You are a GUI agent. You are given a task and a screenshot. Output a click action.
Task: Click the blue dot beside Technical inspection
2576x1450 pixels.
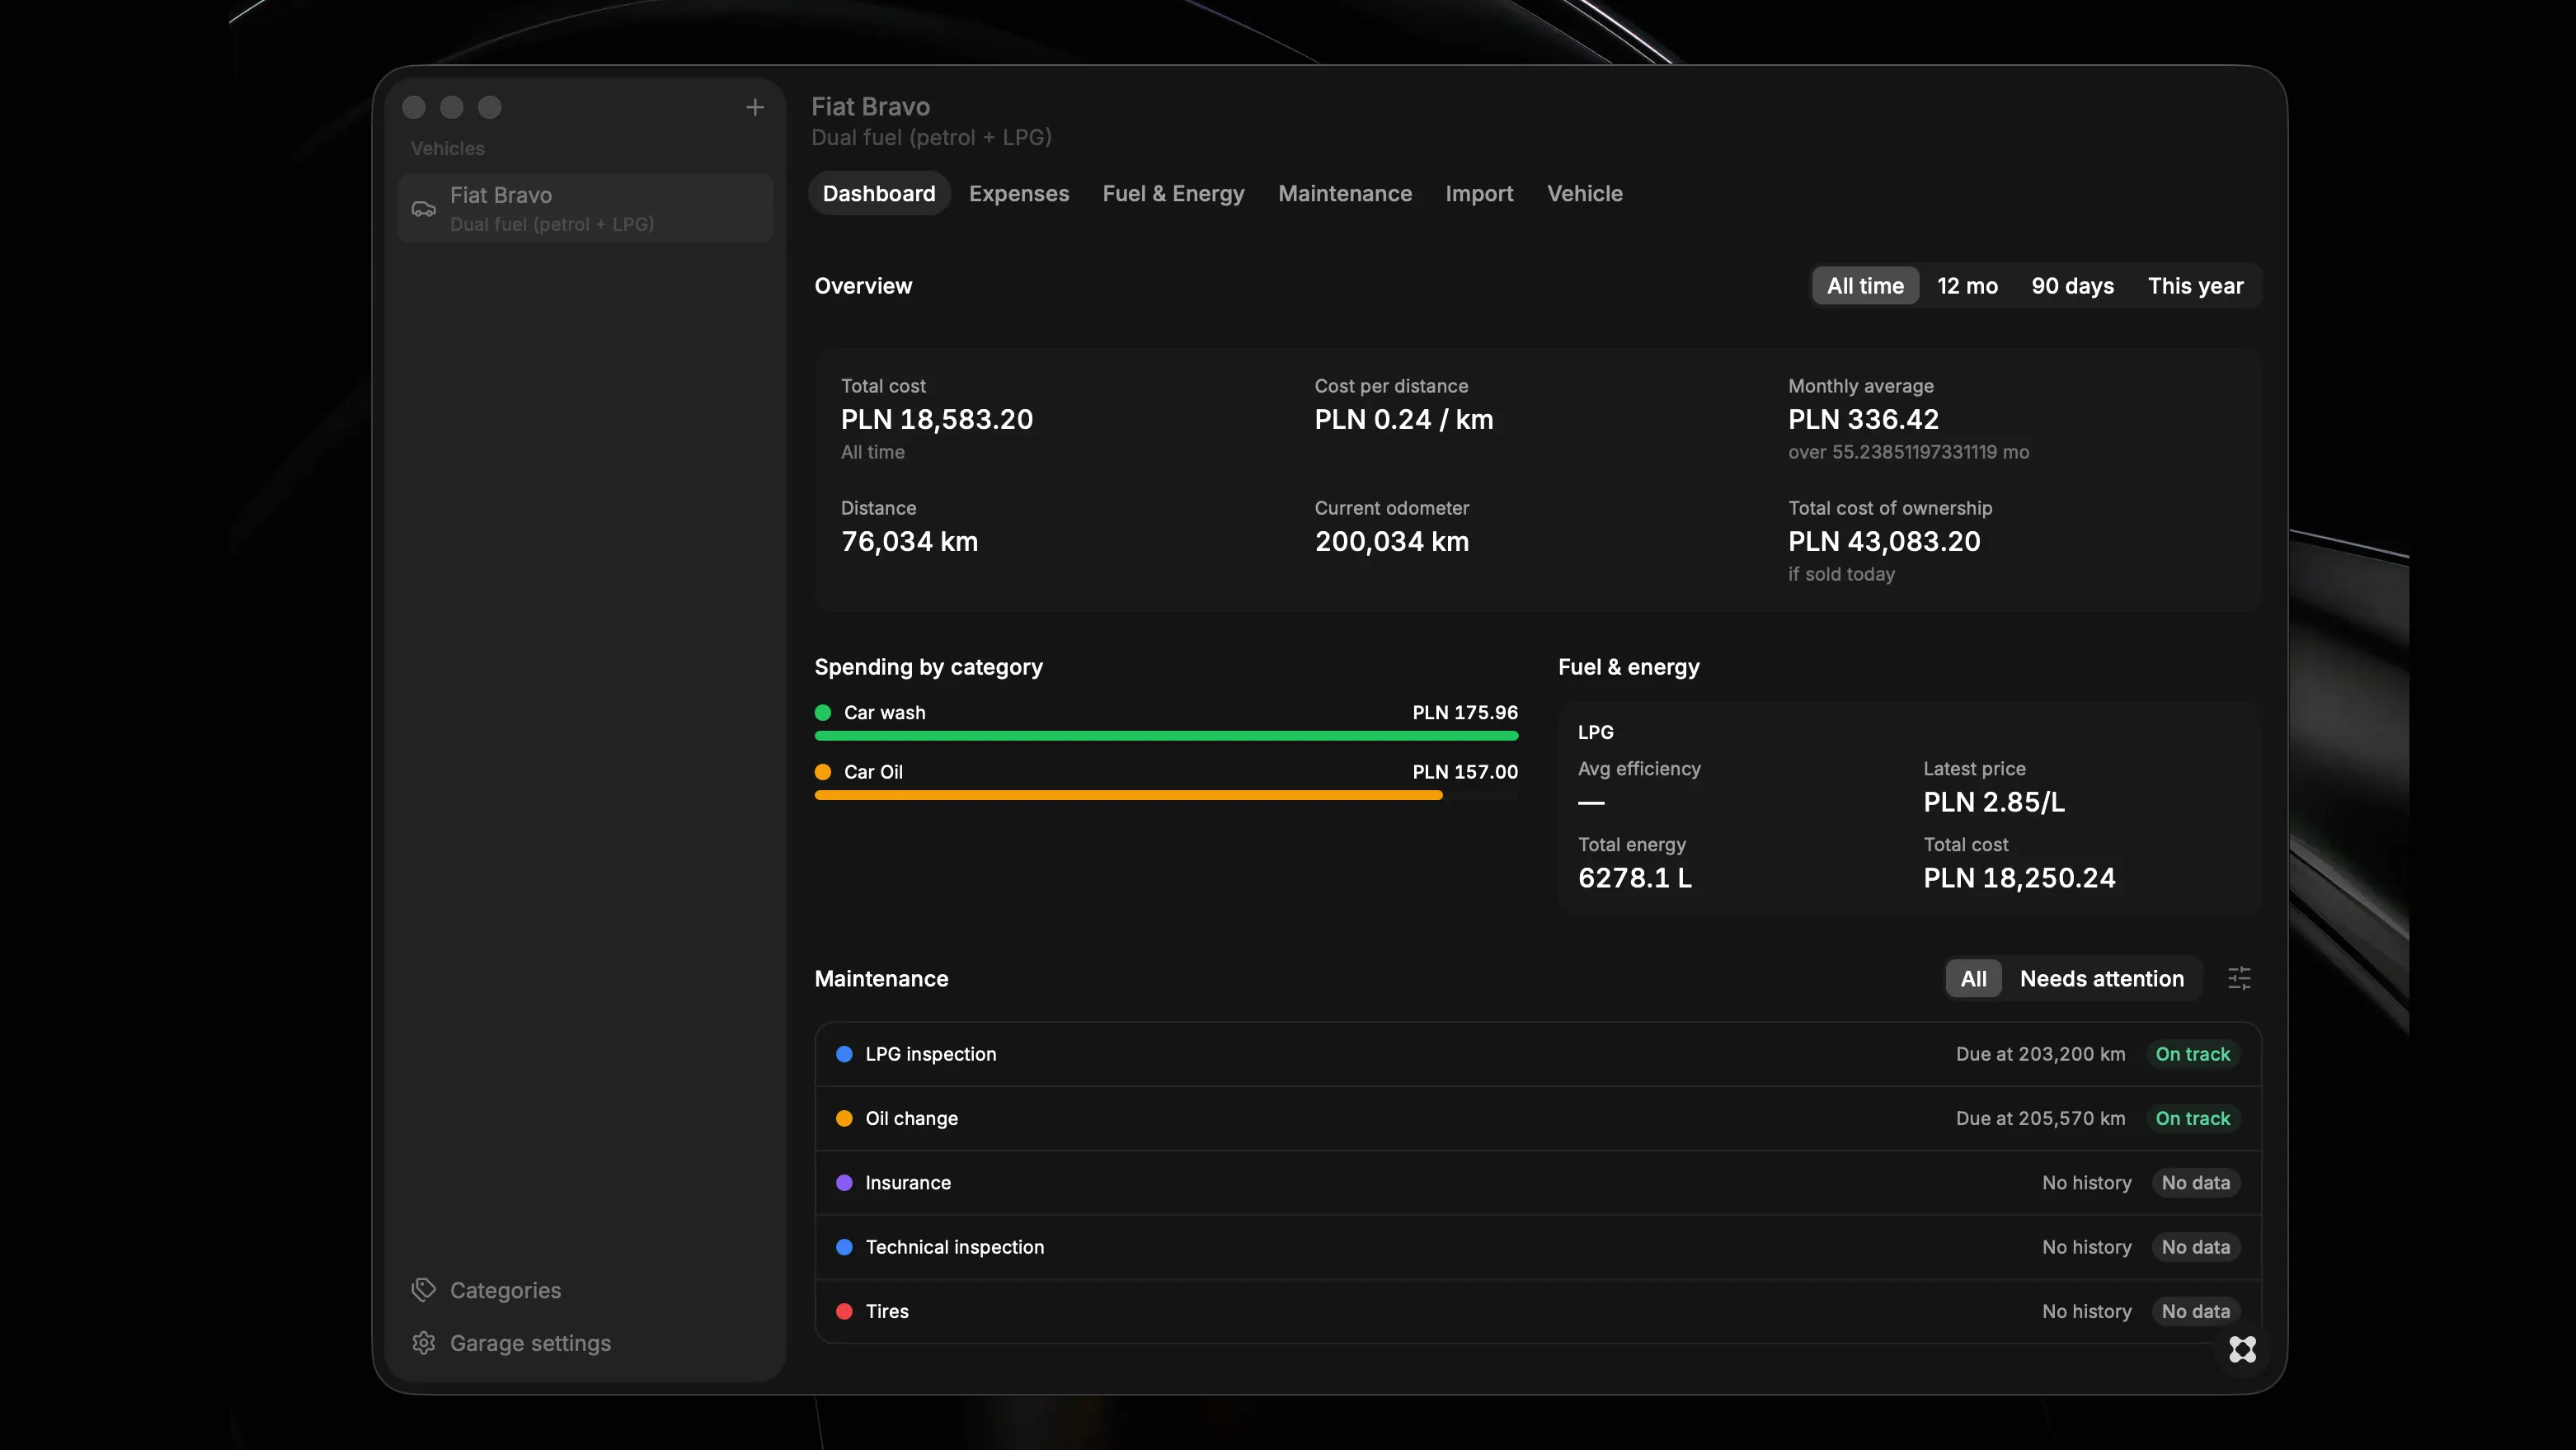point(844,1247)
